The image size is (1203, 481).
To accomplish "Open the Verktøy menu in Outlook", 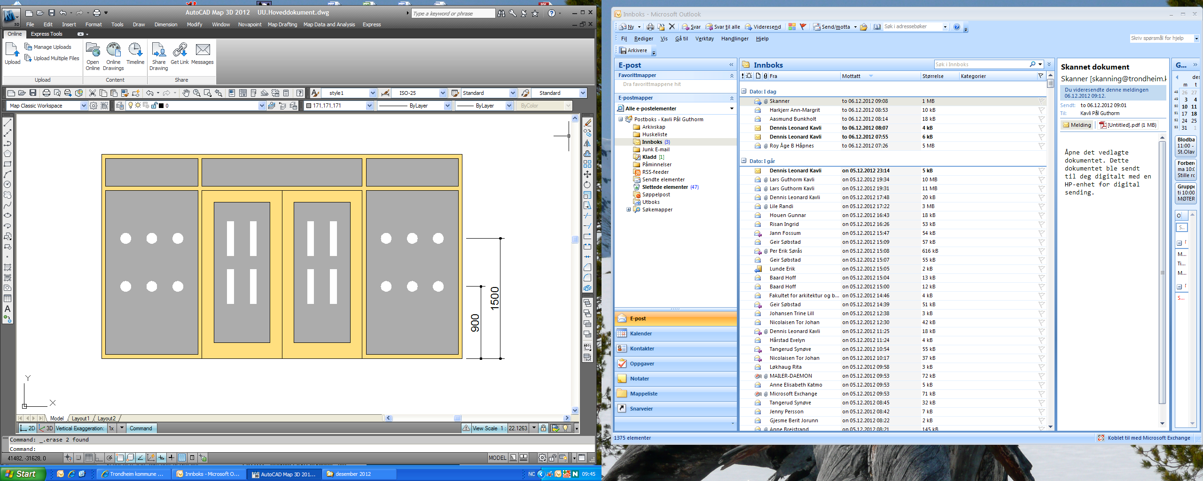I will pos(704,39).
